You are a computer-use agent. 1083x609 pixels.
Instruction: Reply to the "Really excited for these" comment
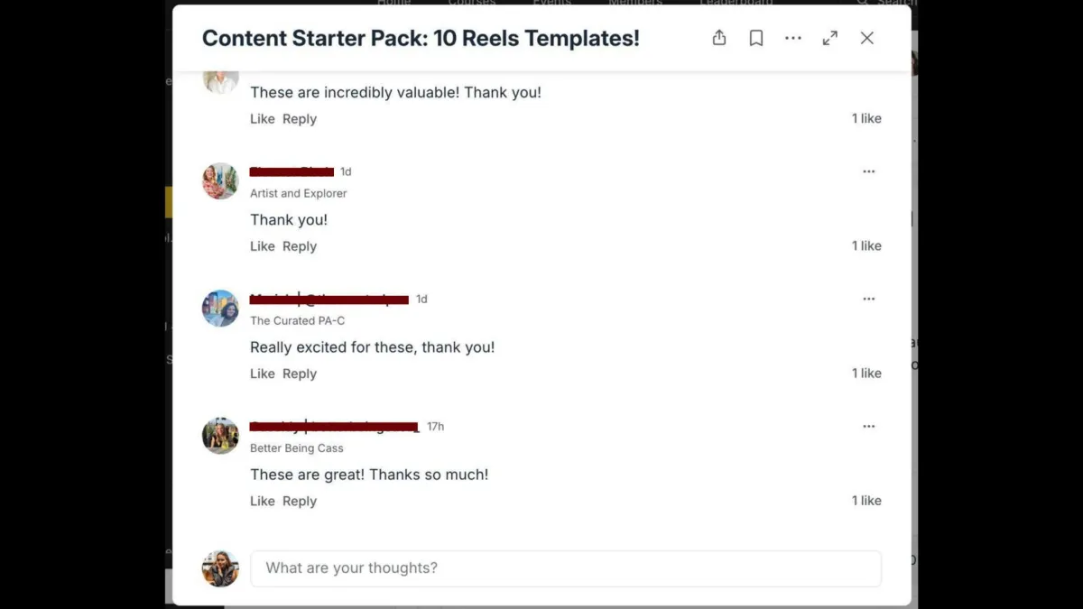point(300,374)
